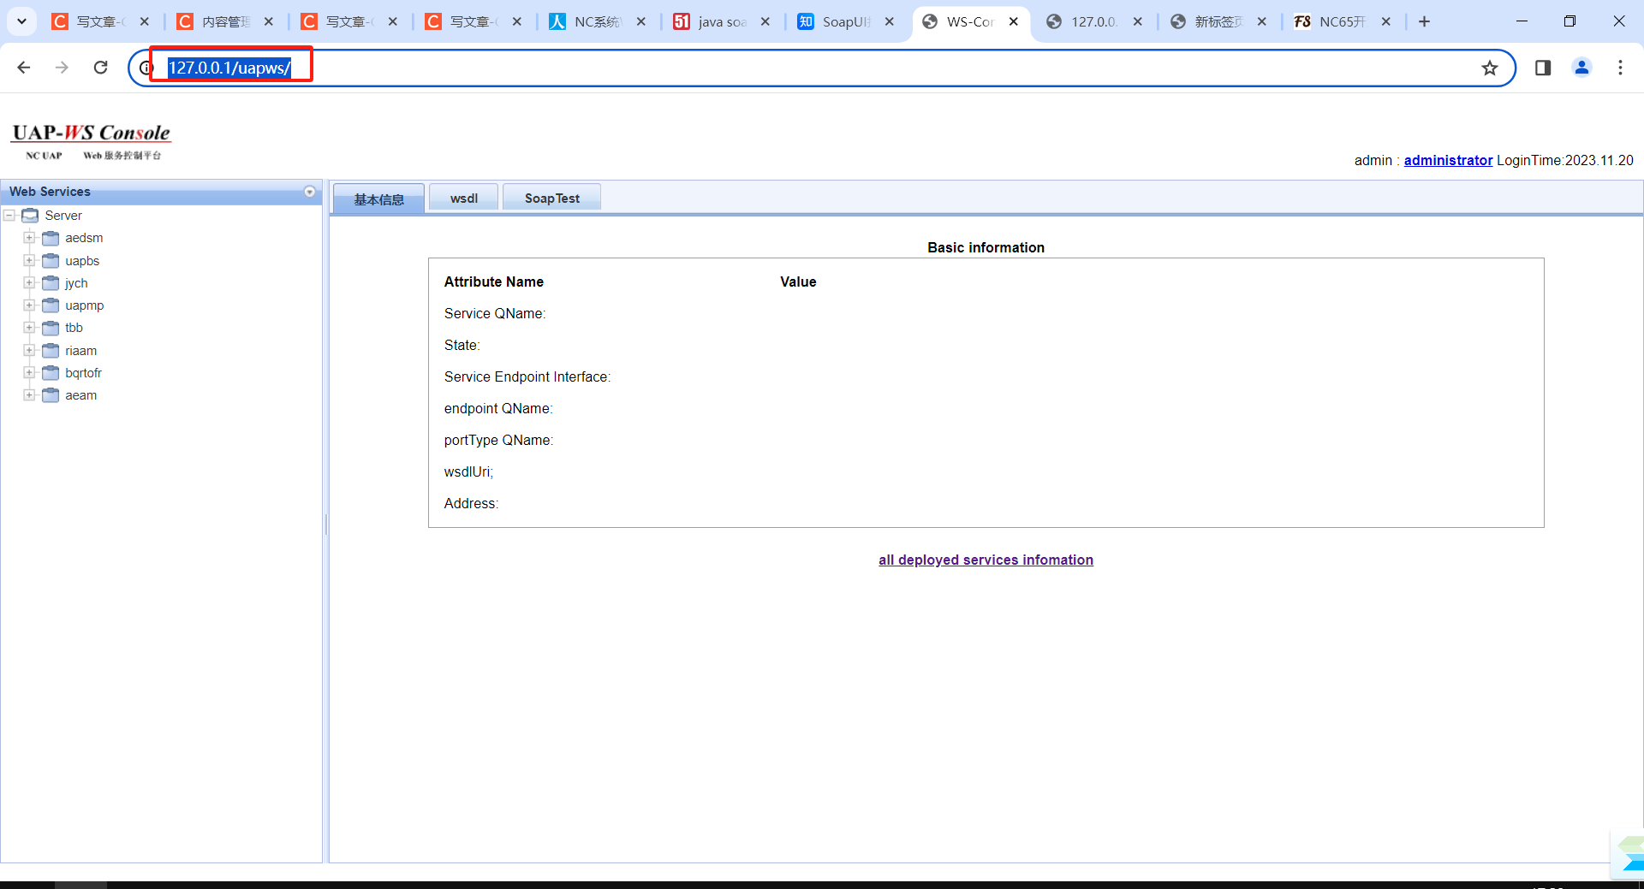Switch to the SoapTest tab
The width and height of the screenshot is (1644, 889).
click(551, 198)
